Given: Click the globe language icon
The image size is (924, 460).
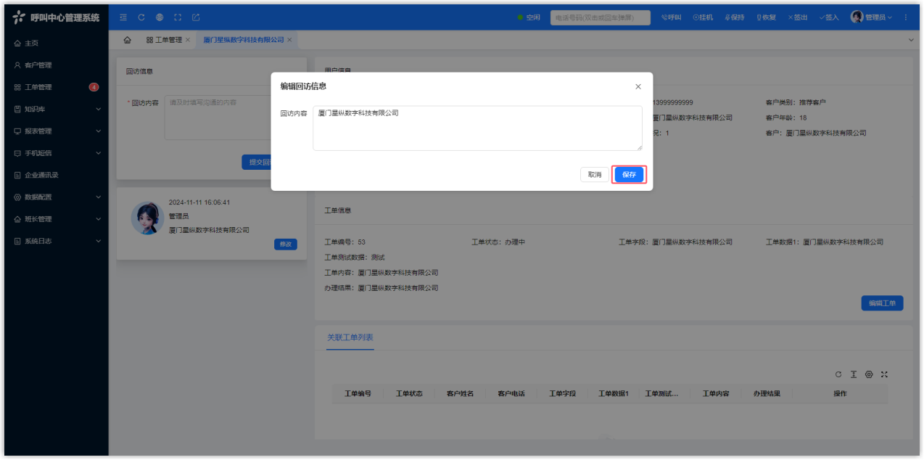Looking at the screenshot, I should click(160, 17).
